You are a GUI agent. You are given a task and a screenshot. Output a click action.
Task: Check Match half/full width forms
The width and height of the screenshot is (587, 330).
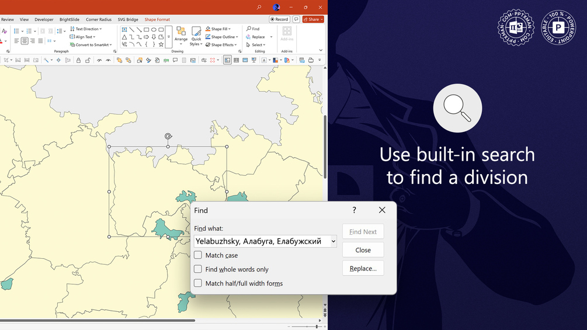(197, 283)
